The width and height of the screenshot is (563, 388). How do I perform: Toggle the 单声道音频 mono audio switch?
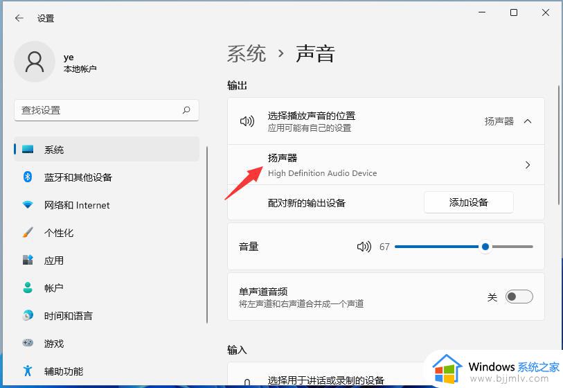519,297
